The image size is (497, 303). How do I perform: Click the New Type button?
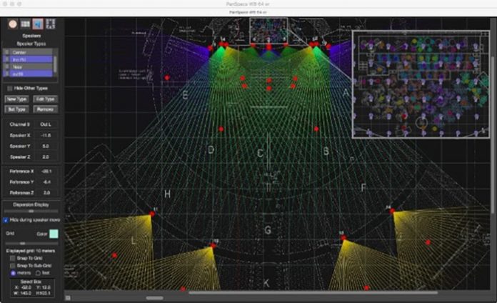point(17,99)
